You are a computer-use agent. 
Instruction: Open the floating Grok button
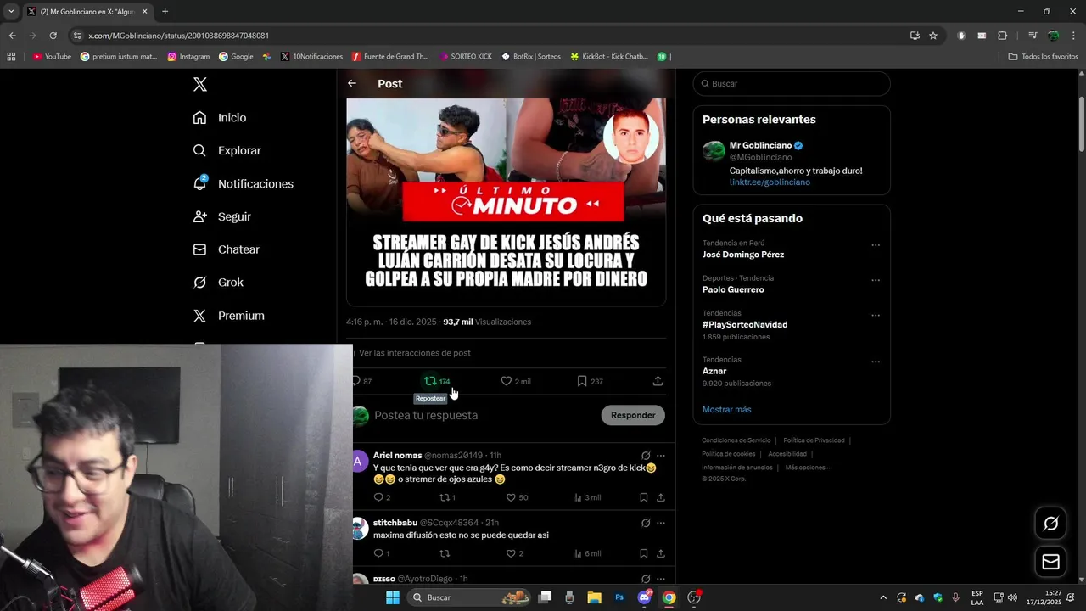pyautogui.click(x=1050, y=524)
